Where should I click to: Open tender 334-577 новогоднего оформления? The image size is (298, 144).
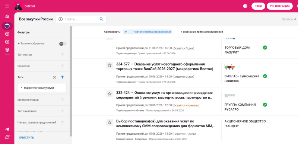165,67
